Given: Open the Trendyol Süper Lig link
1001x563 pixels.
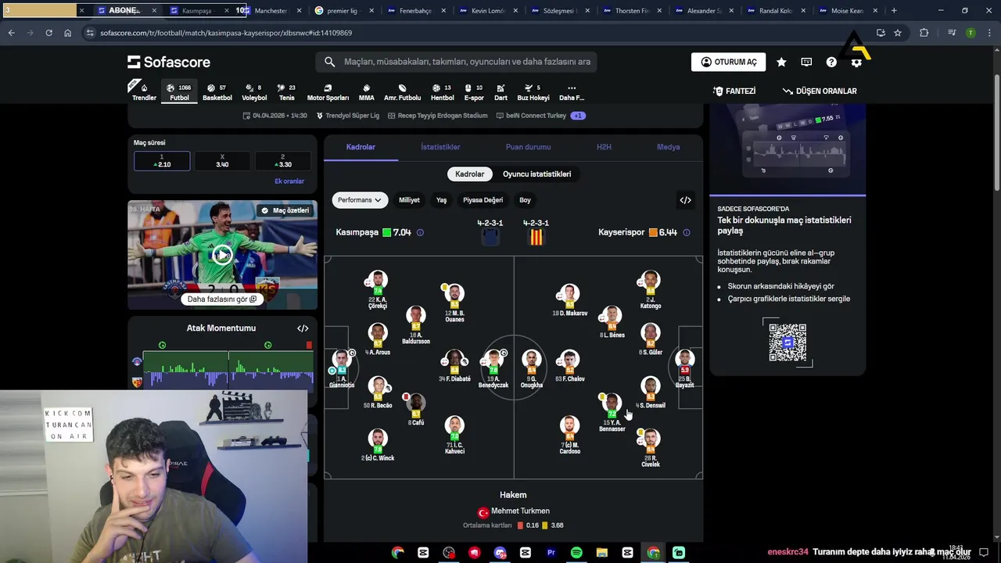Looking at the screenshot, I should [347, 116].
